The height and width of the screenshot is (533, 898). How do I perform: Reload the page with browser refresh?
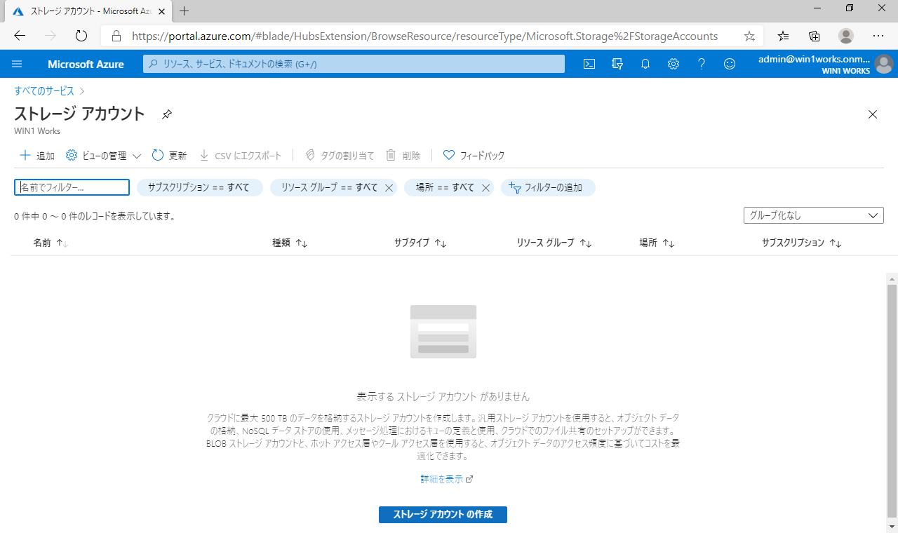coord(81,36)
